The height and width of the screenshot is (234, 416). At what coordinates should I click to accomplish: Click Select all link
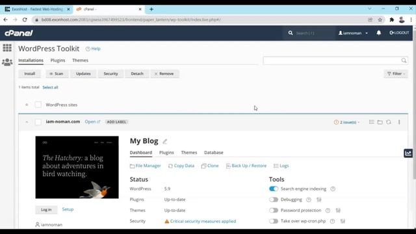(x=50, y=87)
